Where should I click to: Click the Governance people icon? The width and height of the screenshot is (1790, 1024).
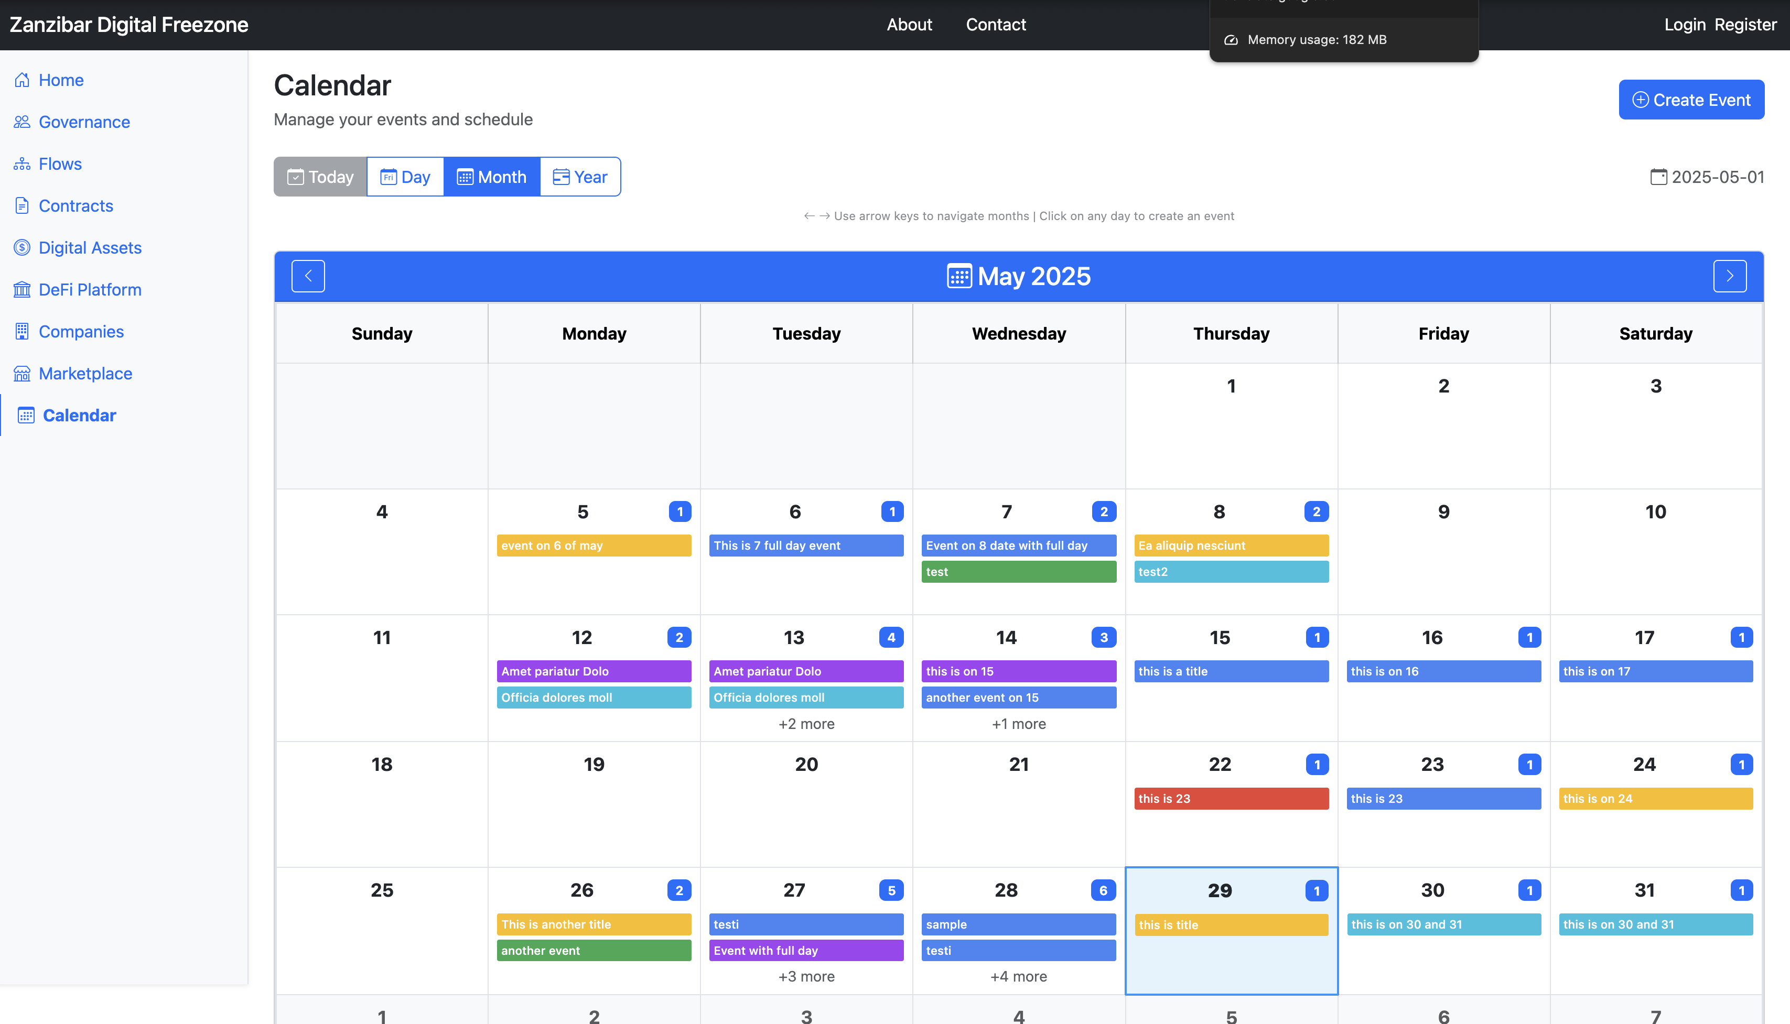pyautogui.click(x=22, y=122)
